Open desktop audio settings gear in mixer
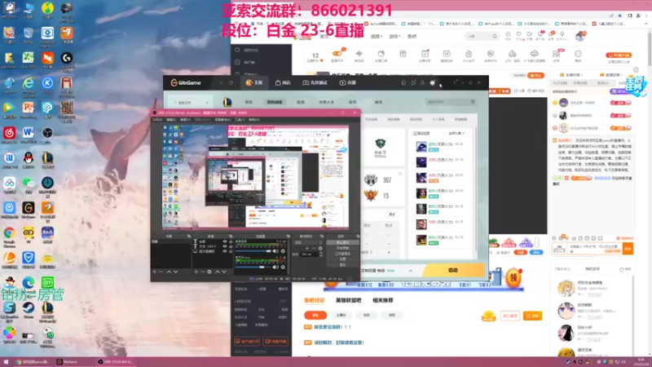This screenshot has width=652, height=367. 283,251
